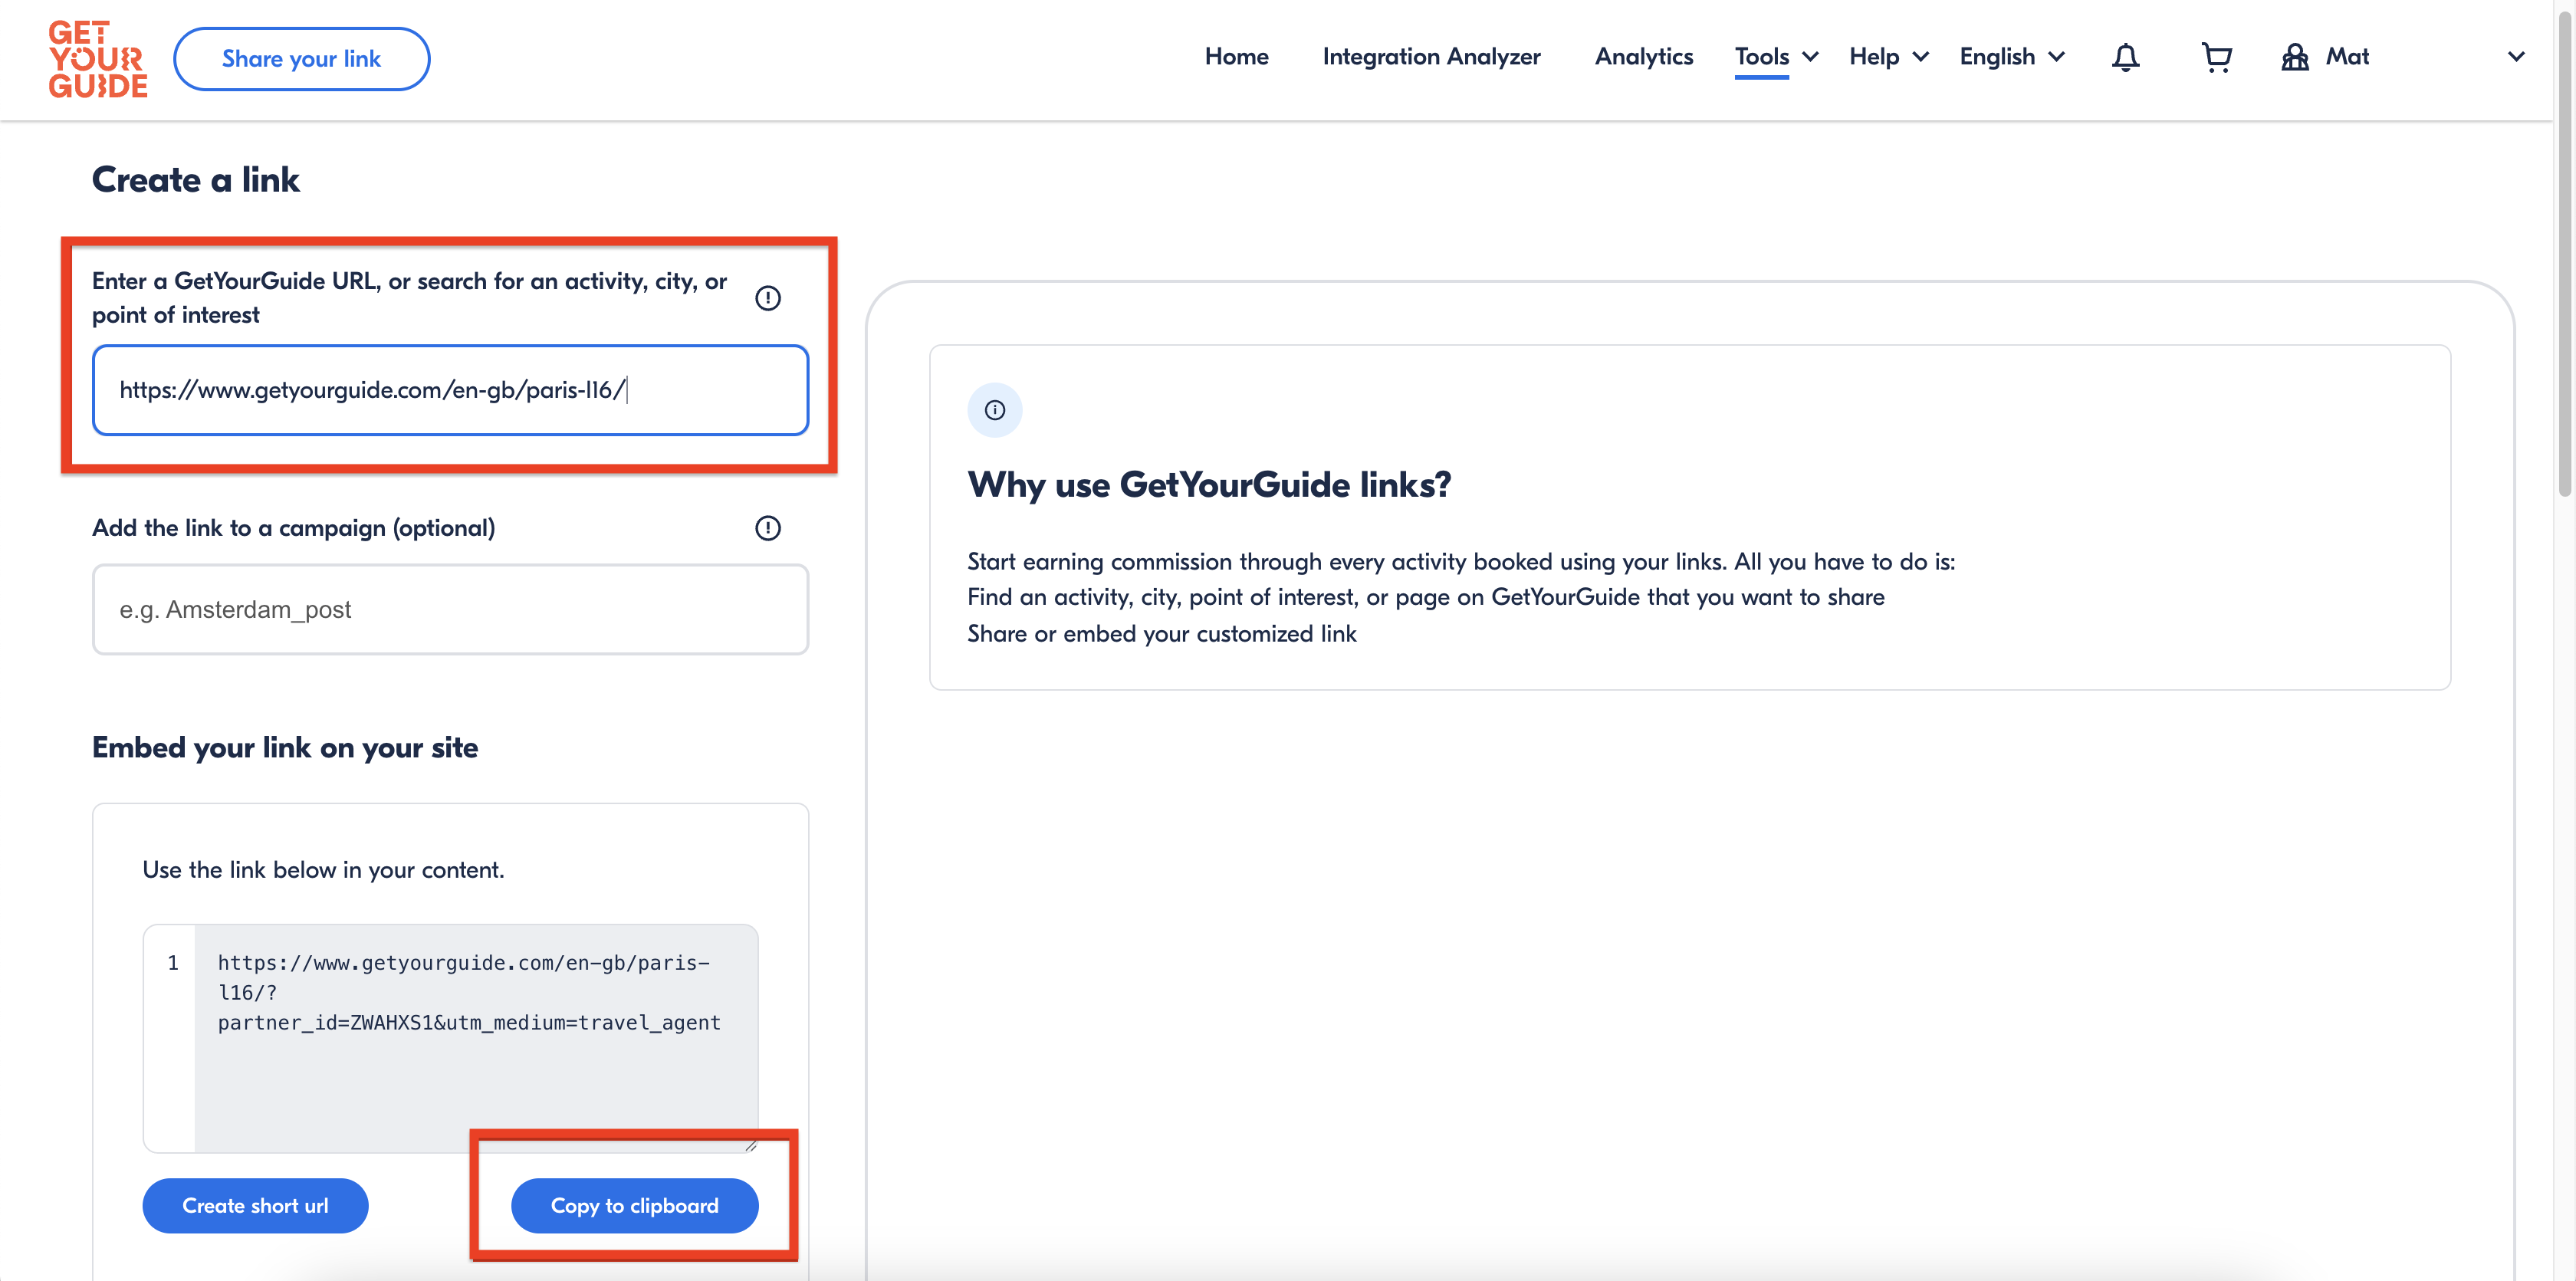Click Copy to clipboard

tap(634, 1205)
